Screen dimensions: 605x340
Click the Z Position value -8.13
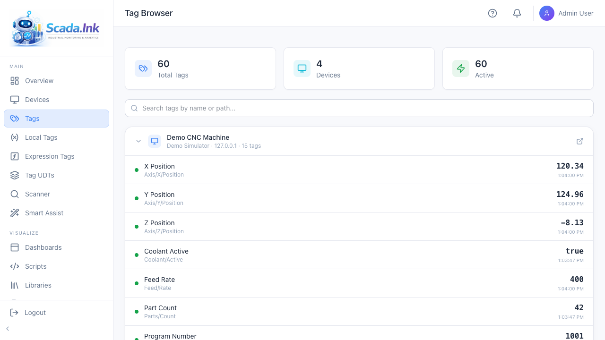pos(572,222)
